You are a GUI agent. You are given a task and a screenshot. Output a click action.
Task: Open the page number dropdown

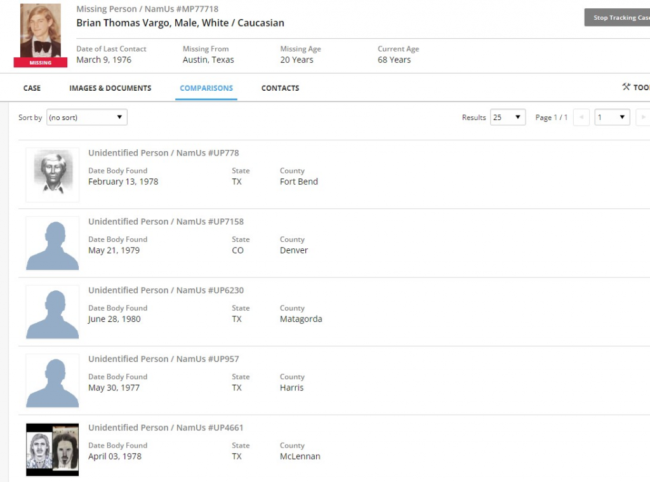[611, 117]
